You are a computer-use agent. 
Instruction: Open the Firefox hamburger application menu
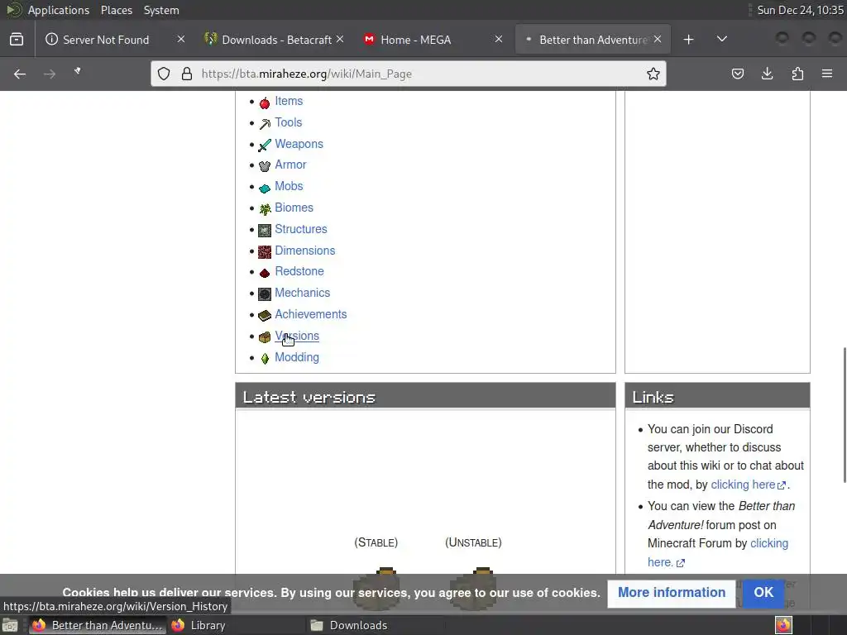[x=827, y=74]
